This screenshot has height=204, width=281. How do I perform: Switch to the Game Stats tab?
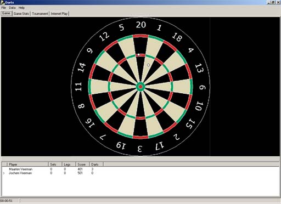coord(21,14)
